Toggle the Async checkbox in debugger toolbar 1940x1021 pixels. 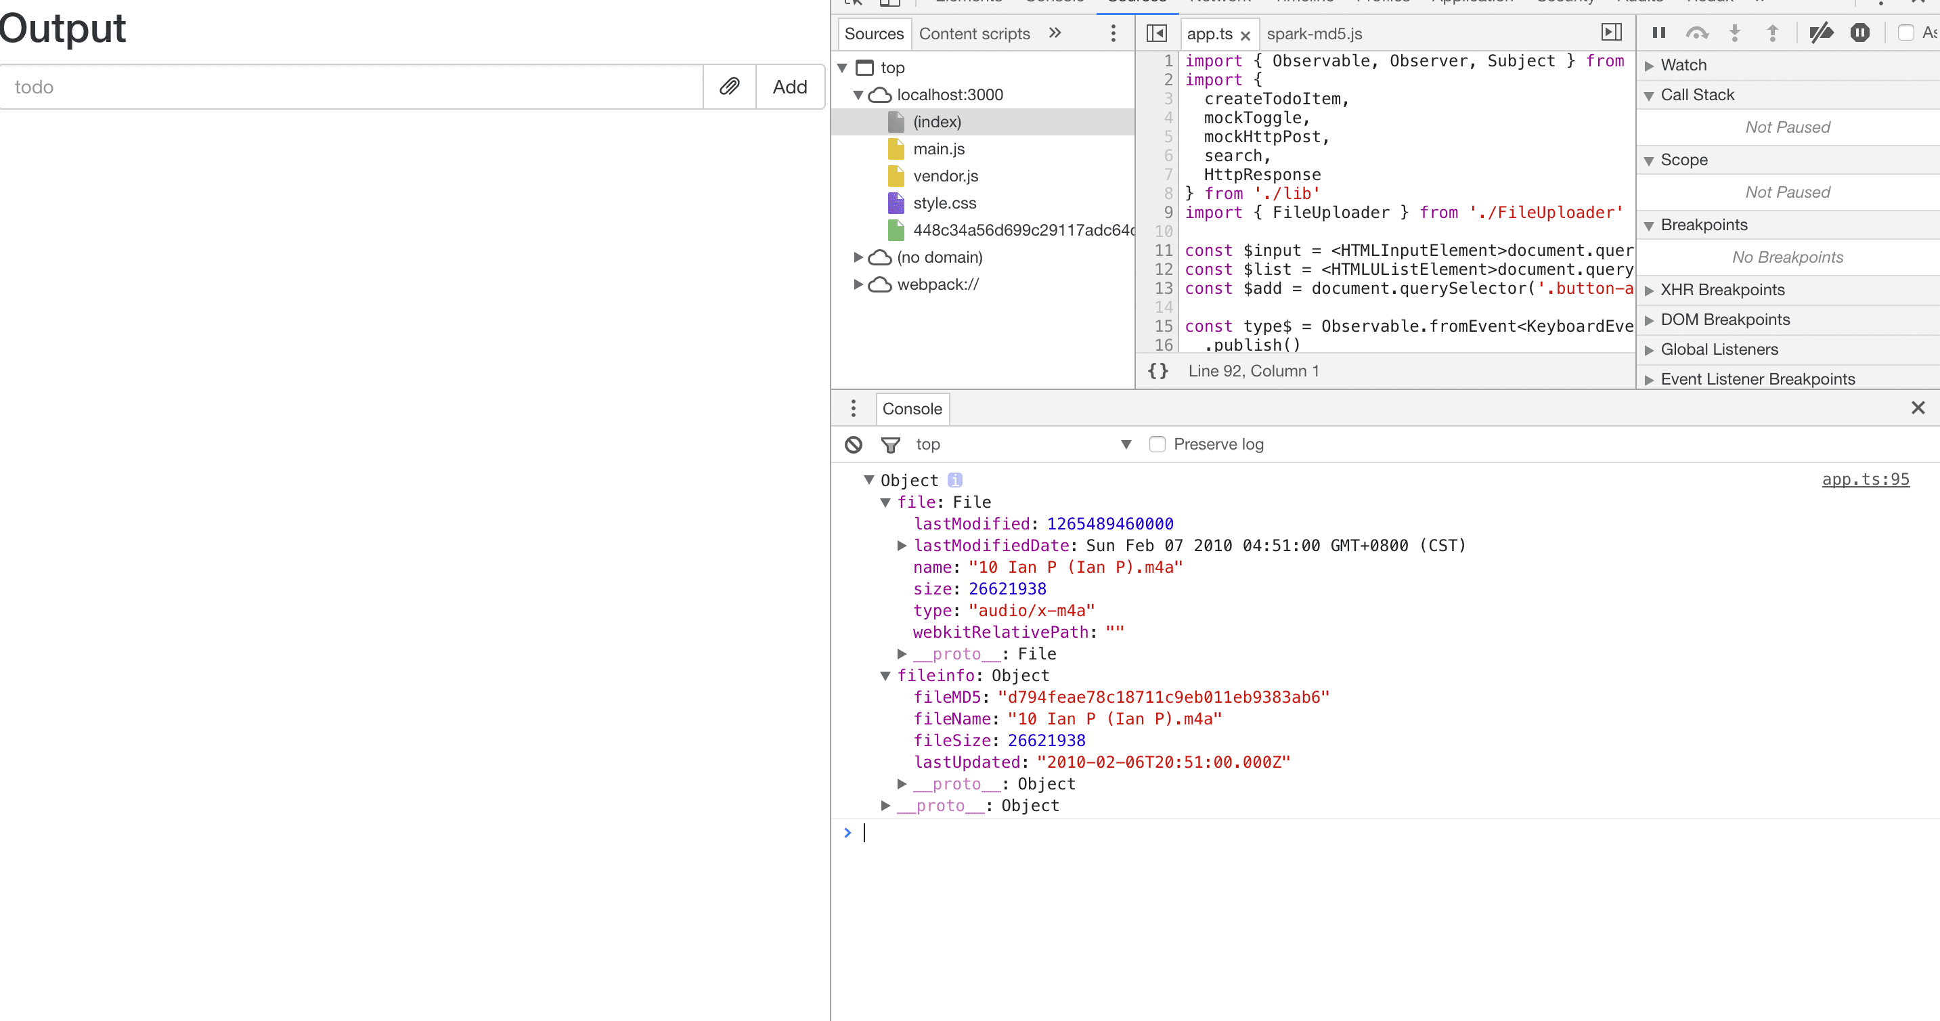point(1906,32)
